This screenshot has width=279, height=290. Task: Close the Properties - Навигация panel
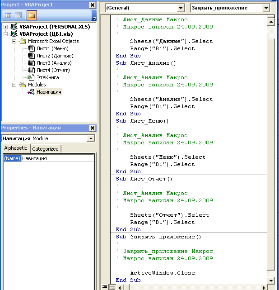(x=93, y=128)
